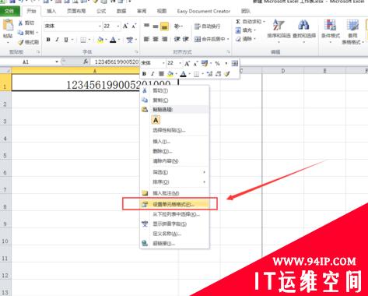368x296 pixels.
Task: Open the Conditional Formatting (条件格式) menu
Action: coord(331,31)
